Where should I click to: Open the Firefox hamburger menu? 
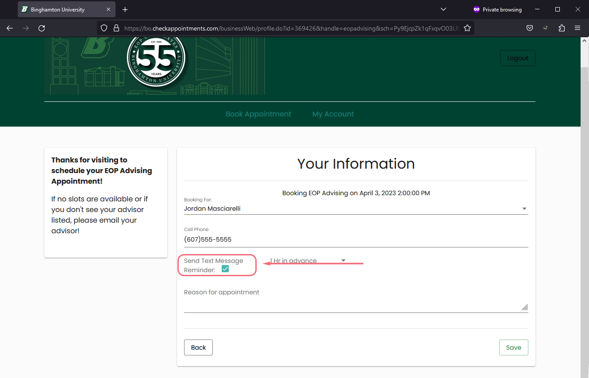click(577, 28)
